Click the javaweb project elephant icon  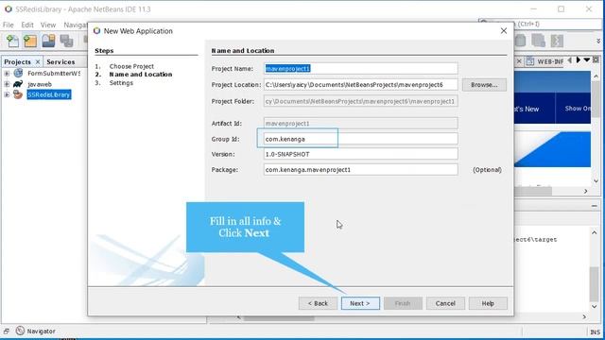tap(18, 84)
